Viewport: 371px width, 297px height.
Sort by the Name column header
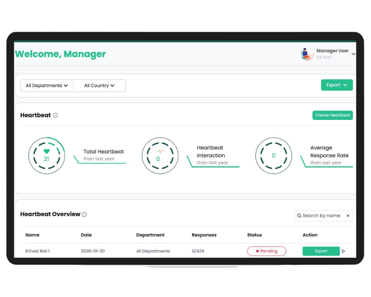(x=32, y=235)
